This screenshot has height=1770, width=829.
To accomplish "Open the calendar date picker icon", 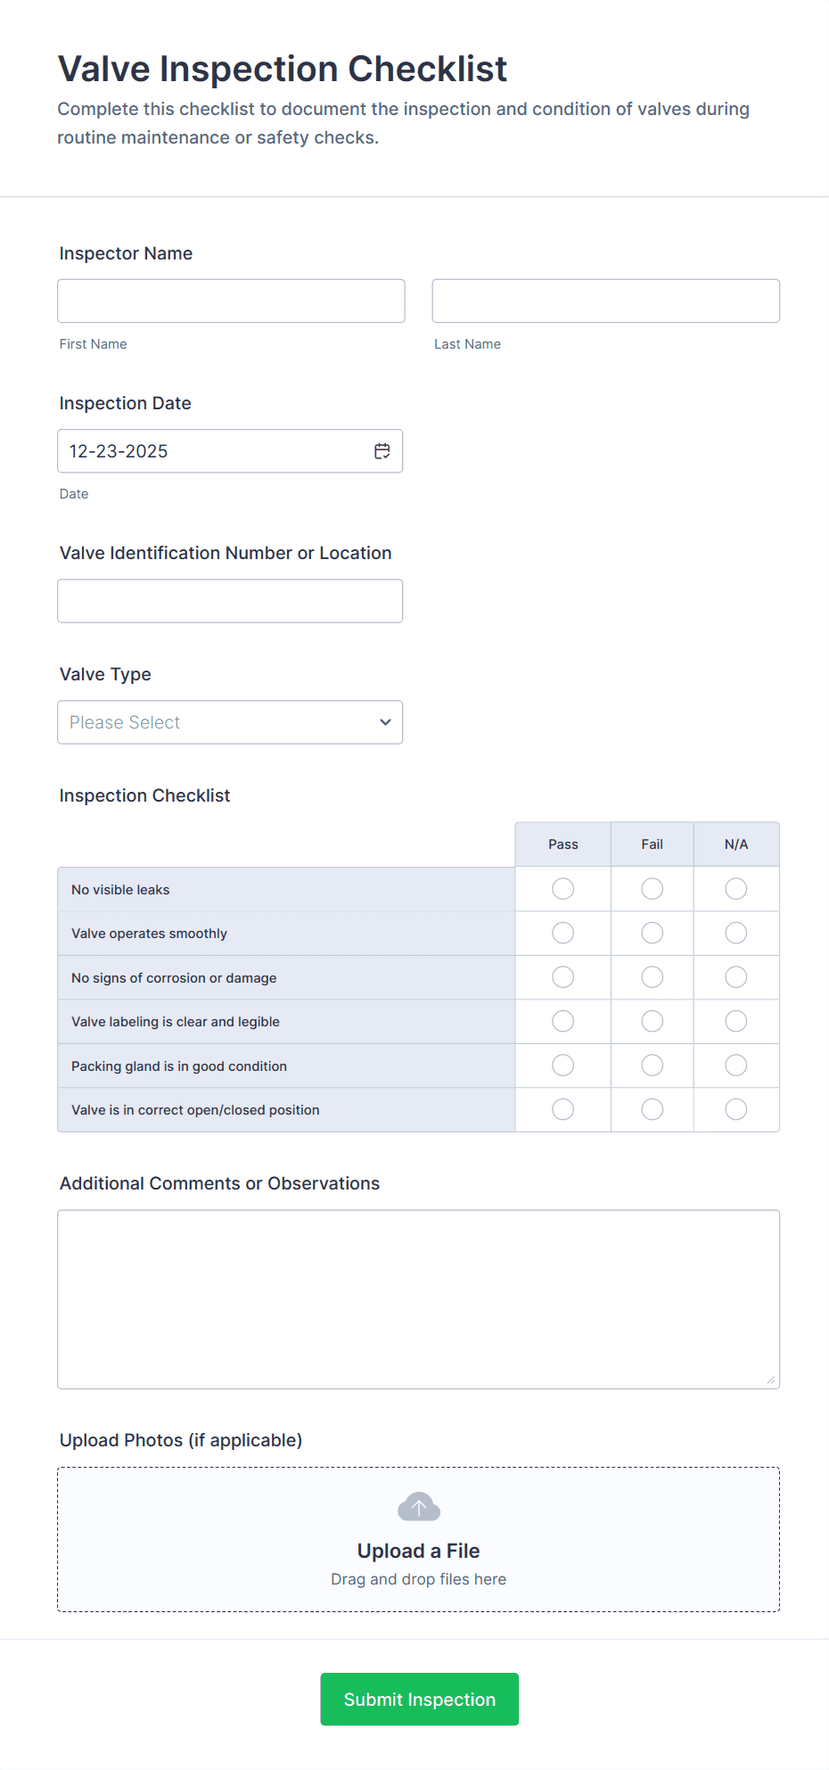I will point(382,451).
